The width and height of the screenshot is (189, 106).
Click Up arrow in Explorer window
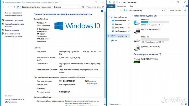click(121, 10)
